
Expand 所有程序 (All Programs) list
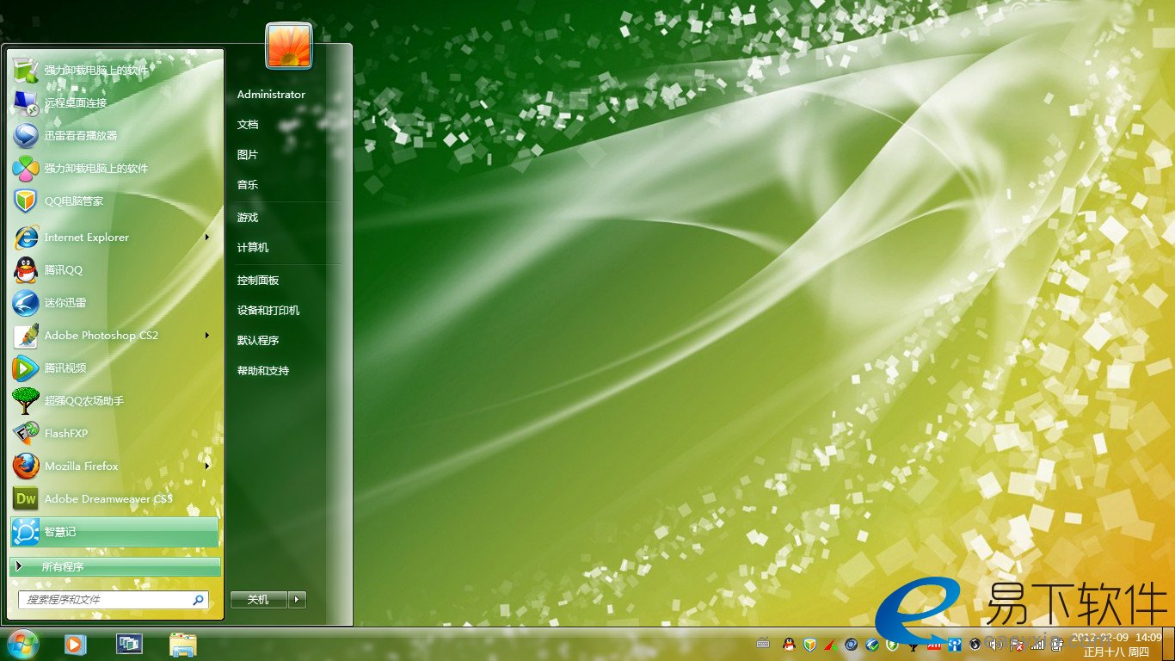point(114,567)
